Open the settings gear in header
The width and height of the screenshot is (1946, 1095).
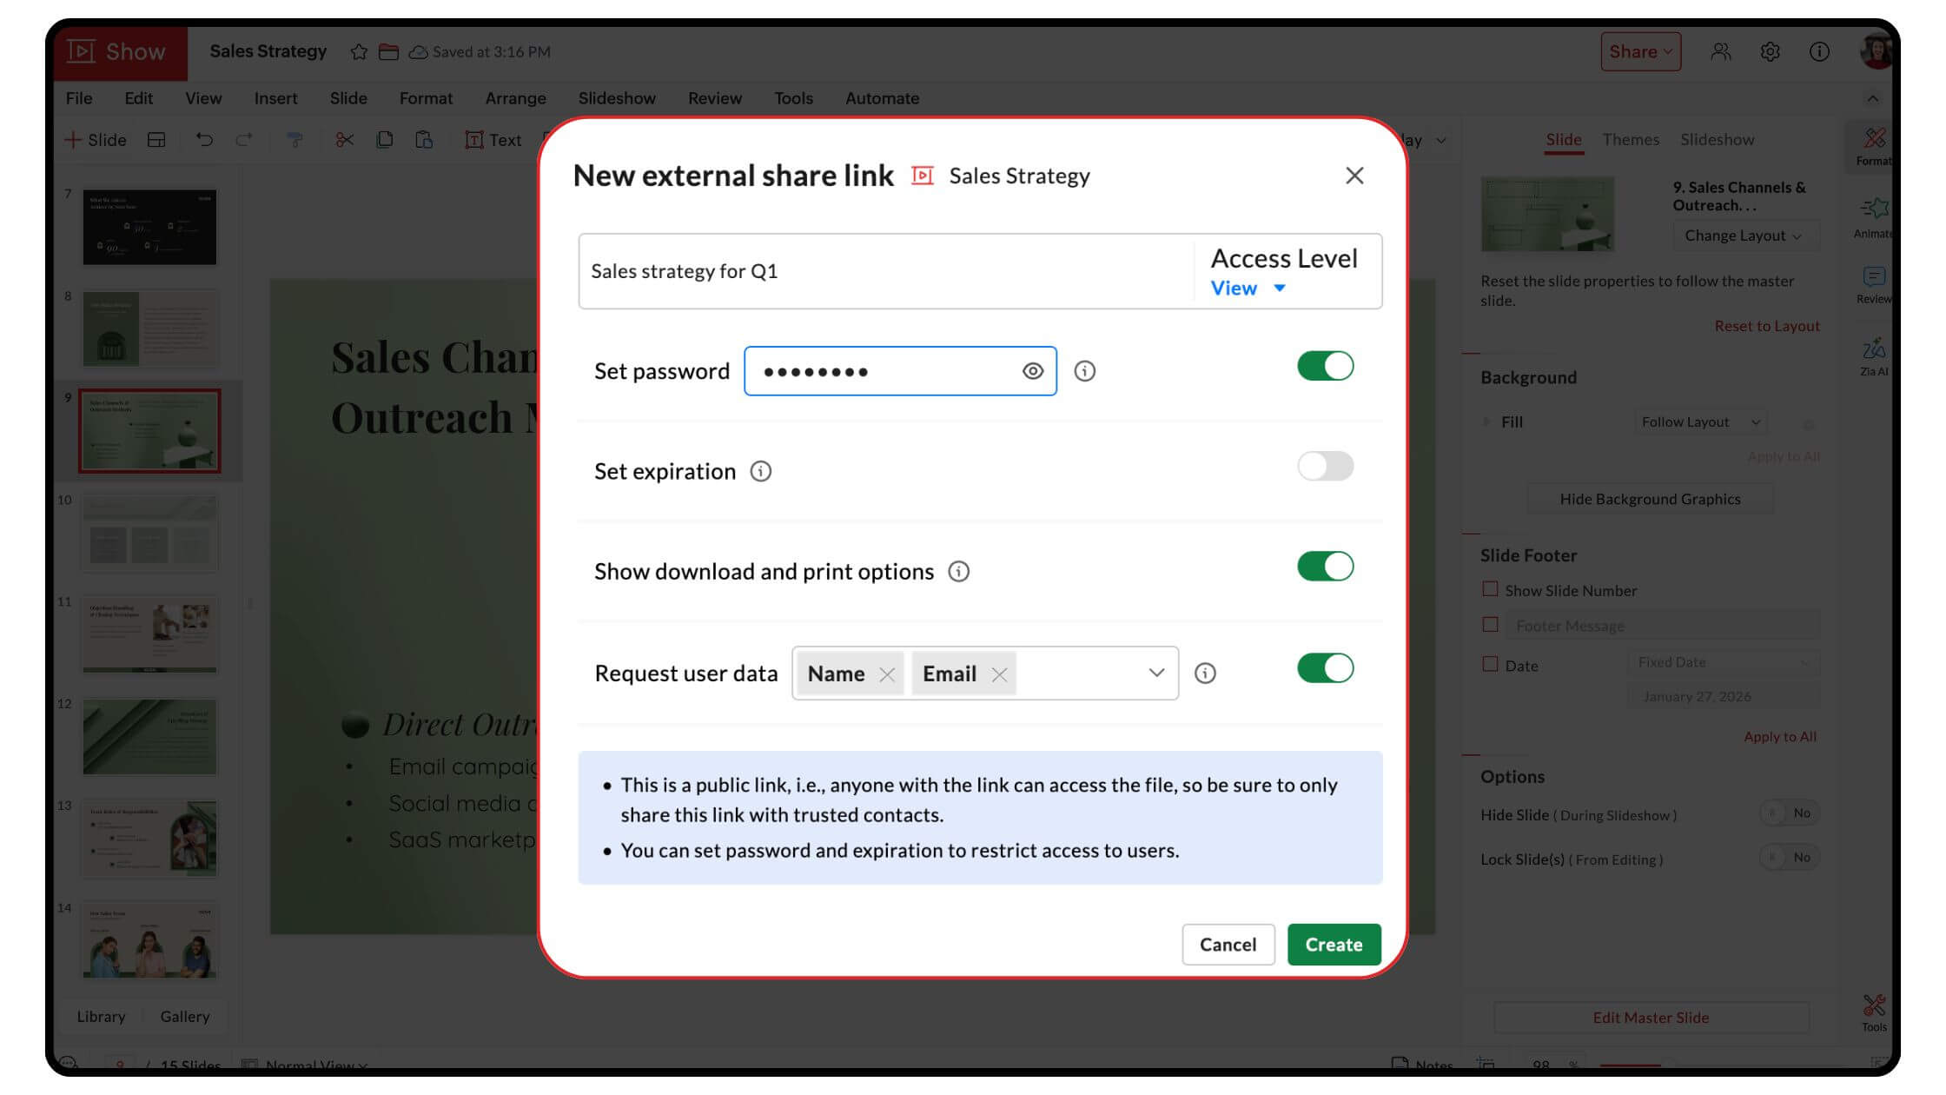coord(1770,52)
